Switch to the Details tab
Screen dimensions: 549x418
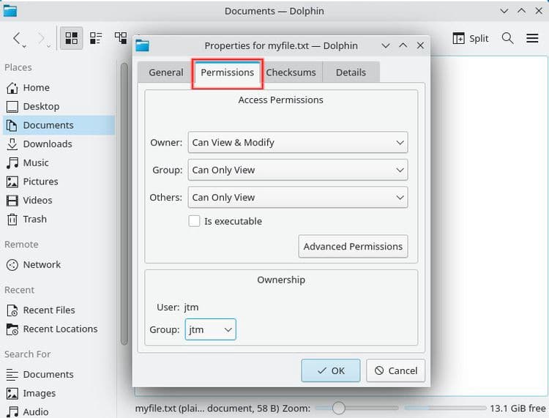point(351,72)
